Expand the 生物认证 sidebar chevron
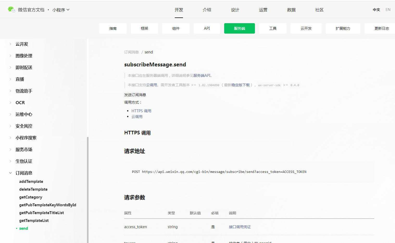 tap(10, 161)
